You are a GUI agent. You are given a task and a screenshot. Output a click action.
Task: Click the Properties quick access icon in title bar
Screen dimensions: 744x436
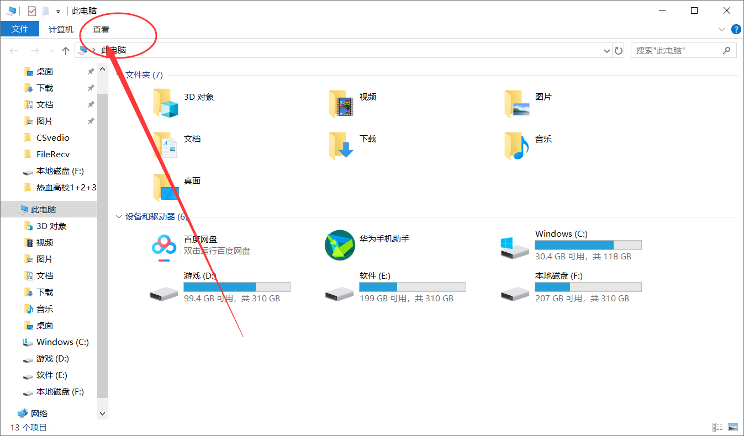tap(32, 10)
